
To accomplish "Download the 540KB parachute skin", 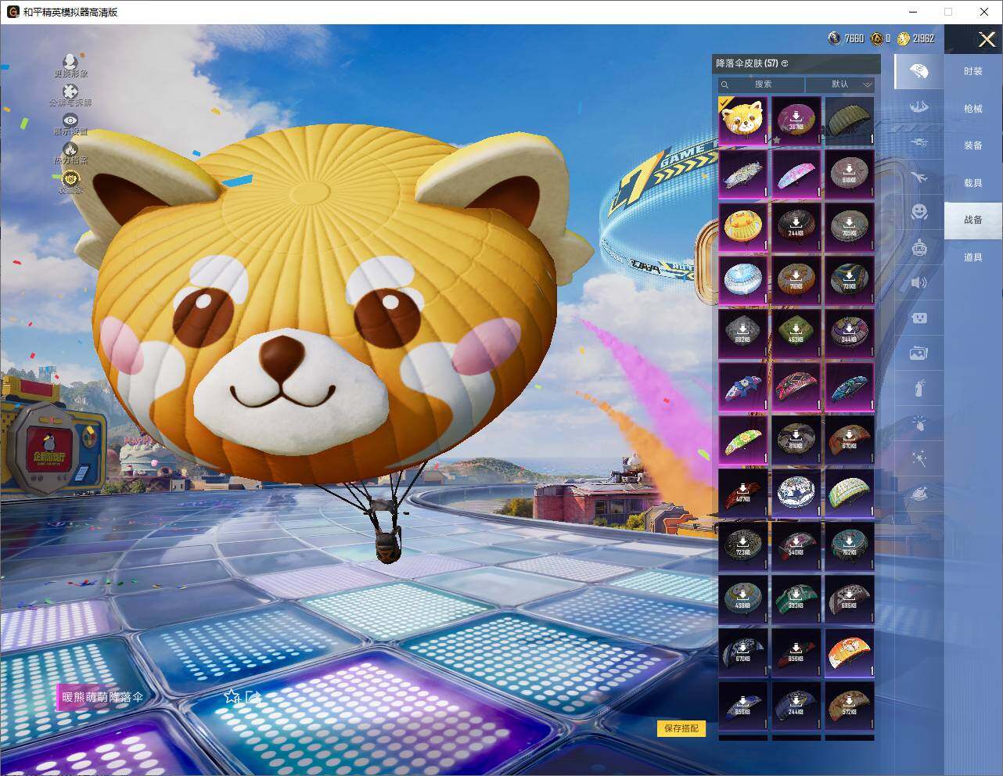I will pos(796,546).
